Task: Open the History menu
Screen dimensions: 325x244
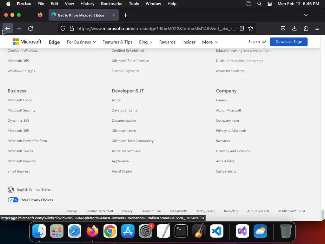Action: click(x=87, y=4)
